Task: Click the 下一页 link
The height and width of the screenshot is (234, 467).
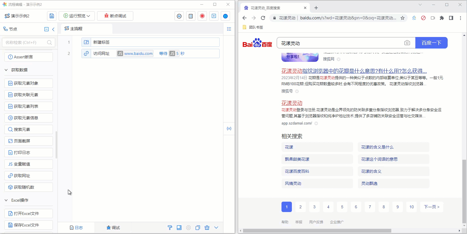Action: 432,207
